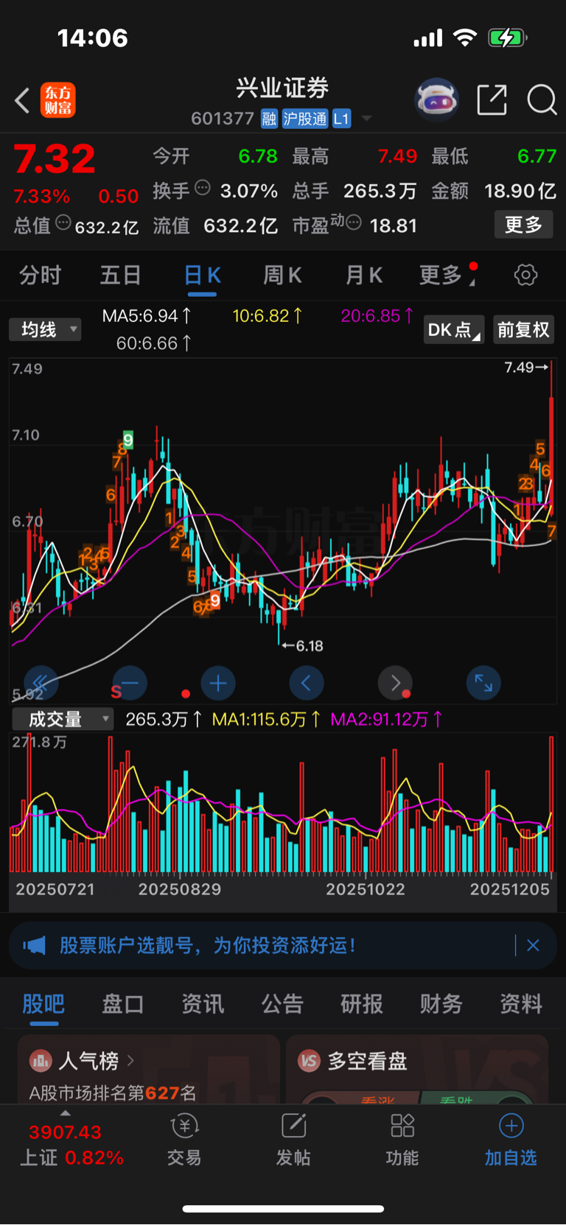Open the 资讯 tab
This screenshot has height=1225, width=566.
tap(203, 1003)
